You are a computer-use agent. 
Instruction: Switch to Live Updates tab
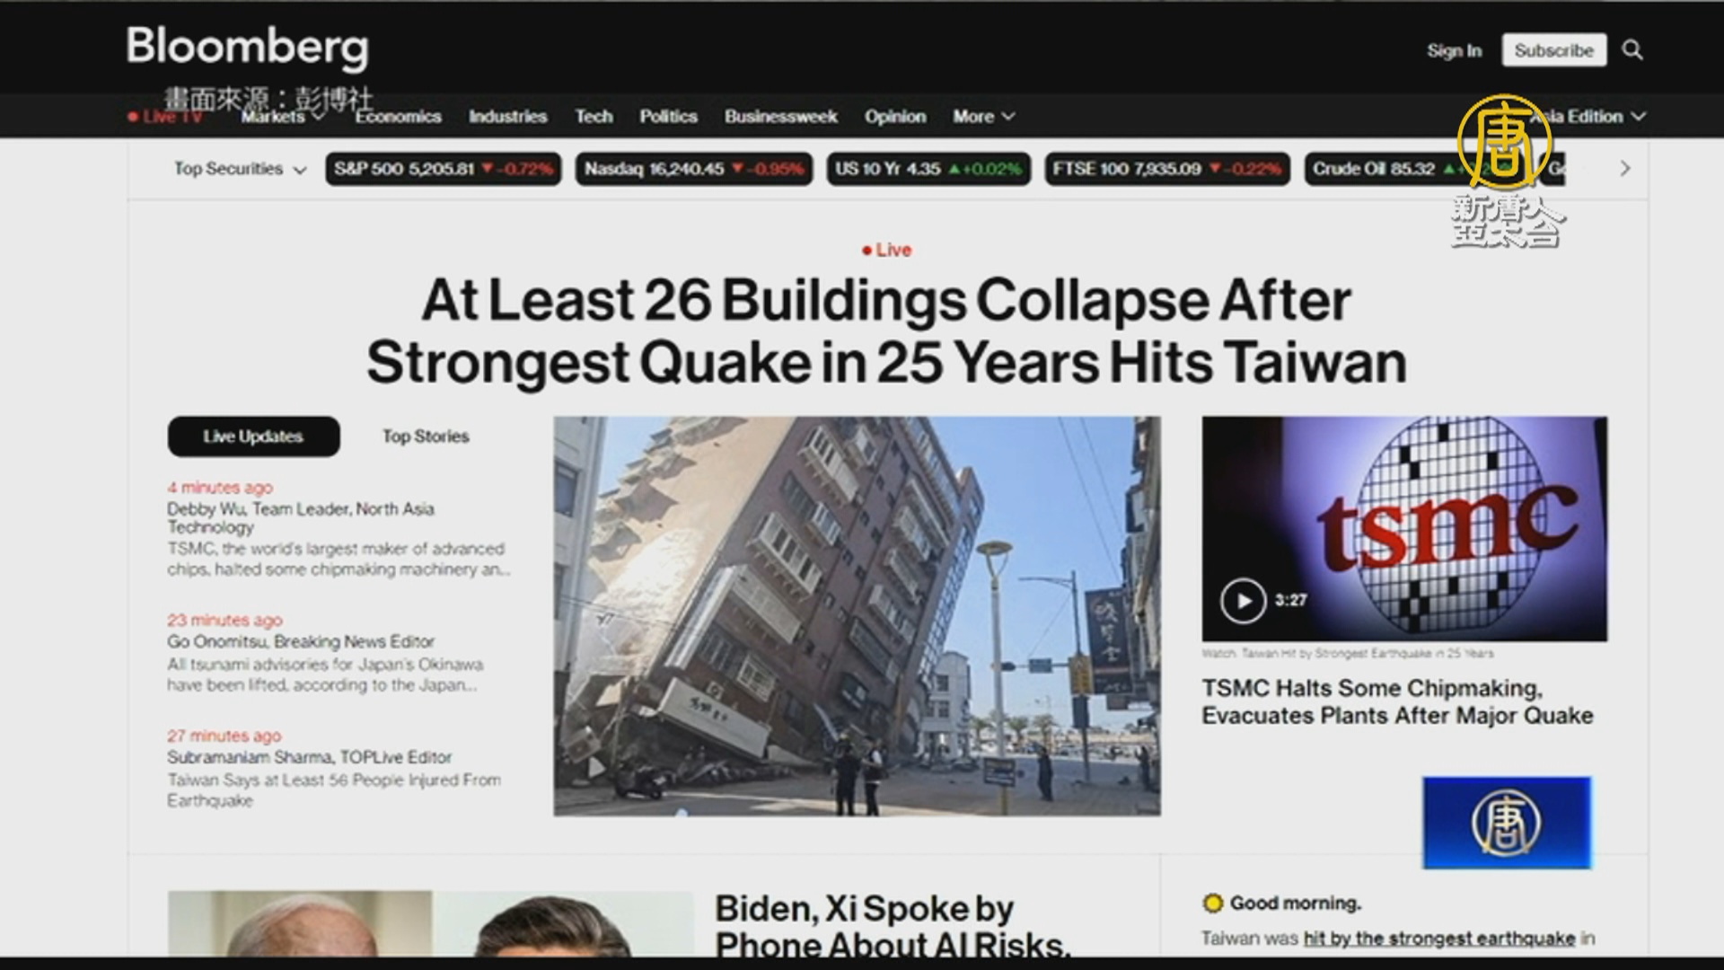click(253, 436)
